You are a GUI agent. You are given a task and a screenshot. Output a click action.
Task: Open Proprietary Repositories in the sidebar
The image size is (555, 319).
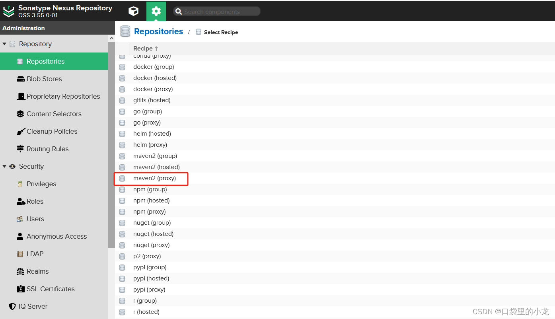(54, 96)
